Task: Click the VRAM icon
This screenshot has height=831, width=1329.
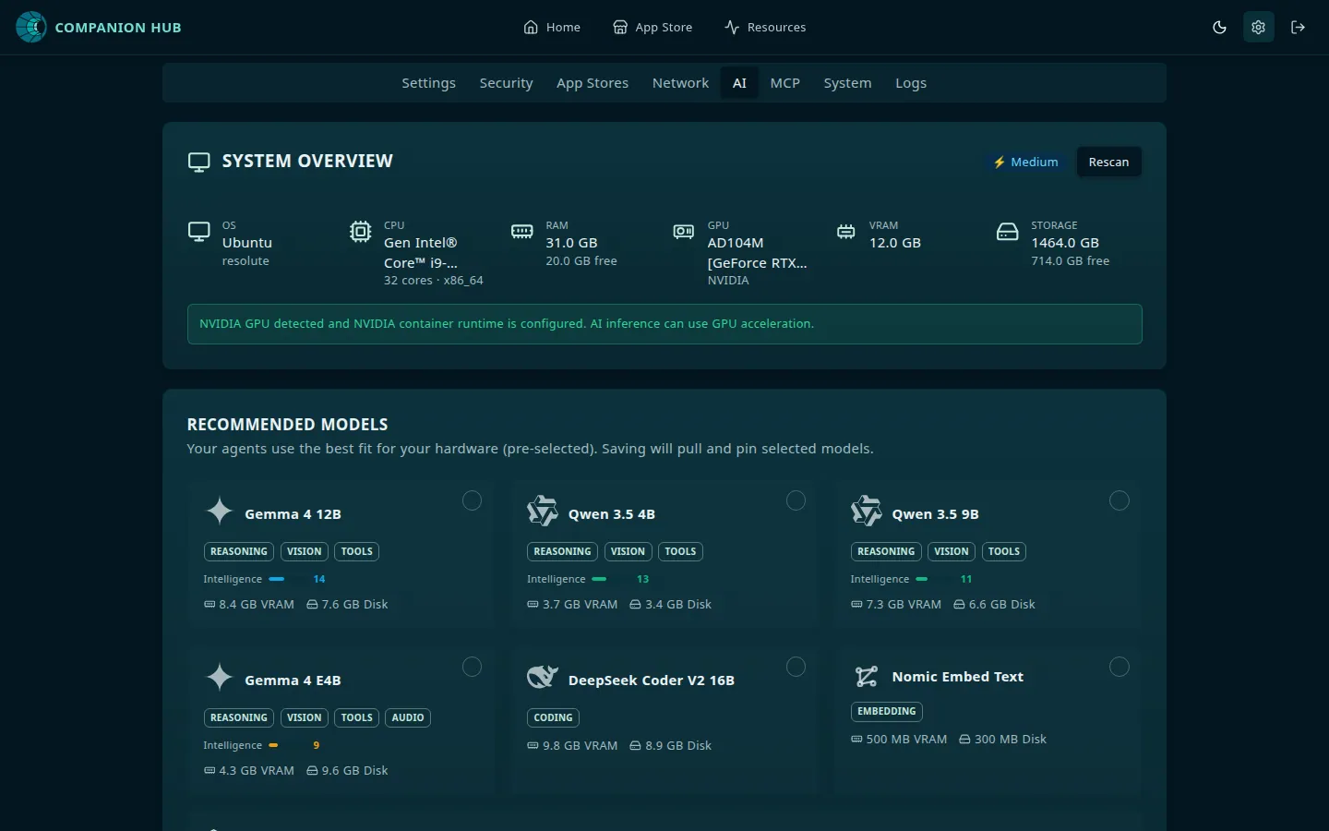Action: pyautogui.click(x=845, y=232)
